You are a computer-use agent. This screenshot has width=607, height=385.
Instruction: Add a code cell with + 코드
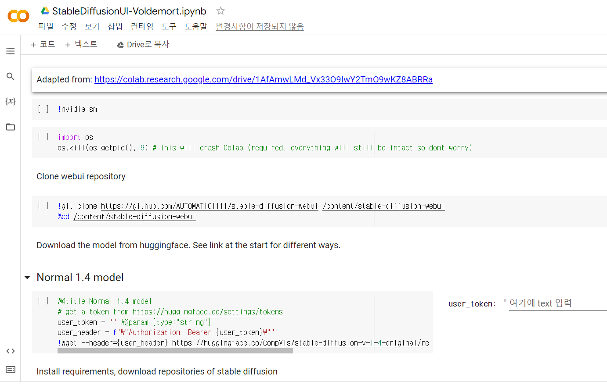coord(43,44)
